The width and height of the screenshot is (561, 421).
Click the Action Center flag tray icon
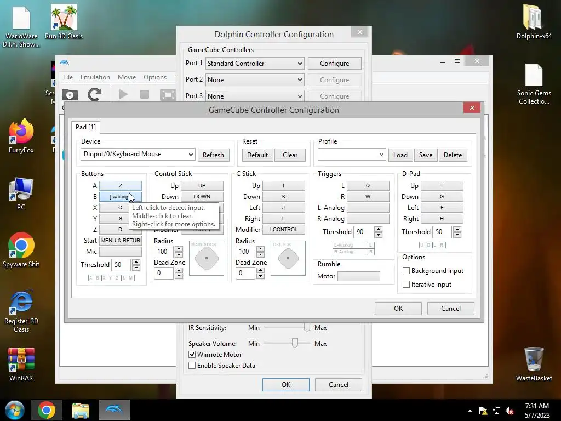pyautogui.click(x=483, y=411)
